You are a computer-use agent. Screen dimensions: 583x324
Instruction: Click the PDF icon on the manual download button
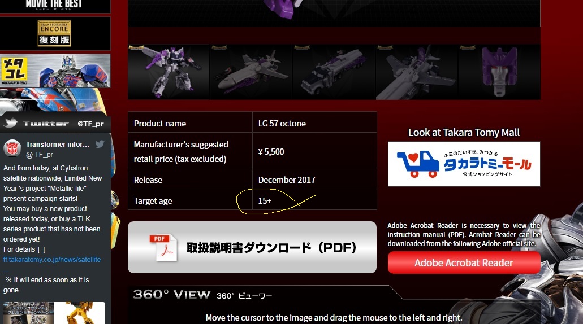pos(163,248)
